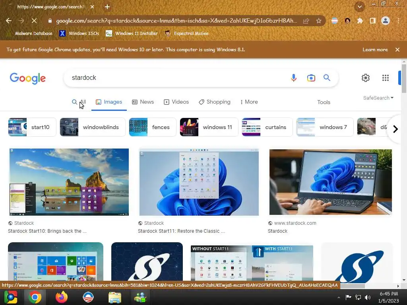Filter images by windows 11 chip
407x305 pixels.
click(x=209, y=127)
